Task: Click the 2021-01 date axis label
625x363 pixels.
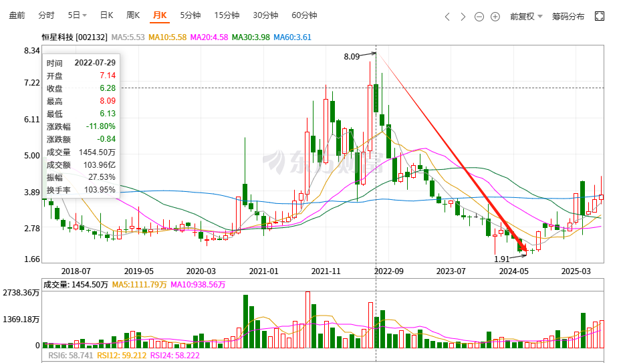Action: point(263,271)
